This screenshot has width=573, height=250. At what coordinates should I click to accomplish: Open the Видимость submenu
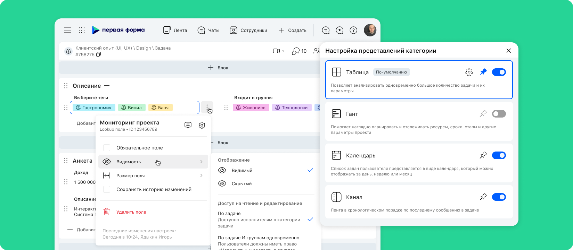click(x=153, y=162)
